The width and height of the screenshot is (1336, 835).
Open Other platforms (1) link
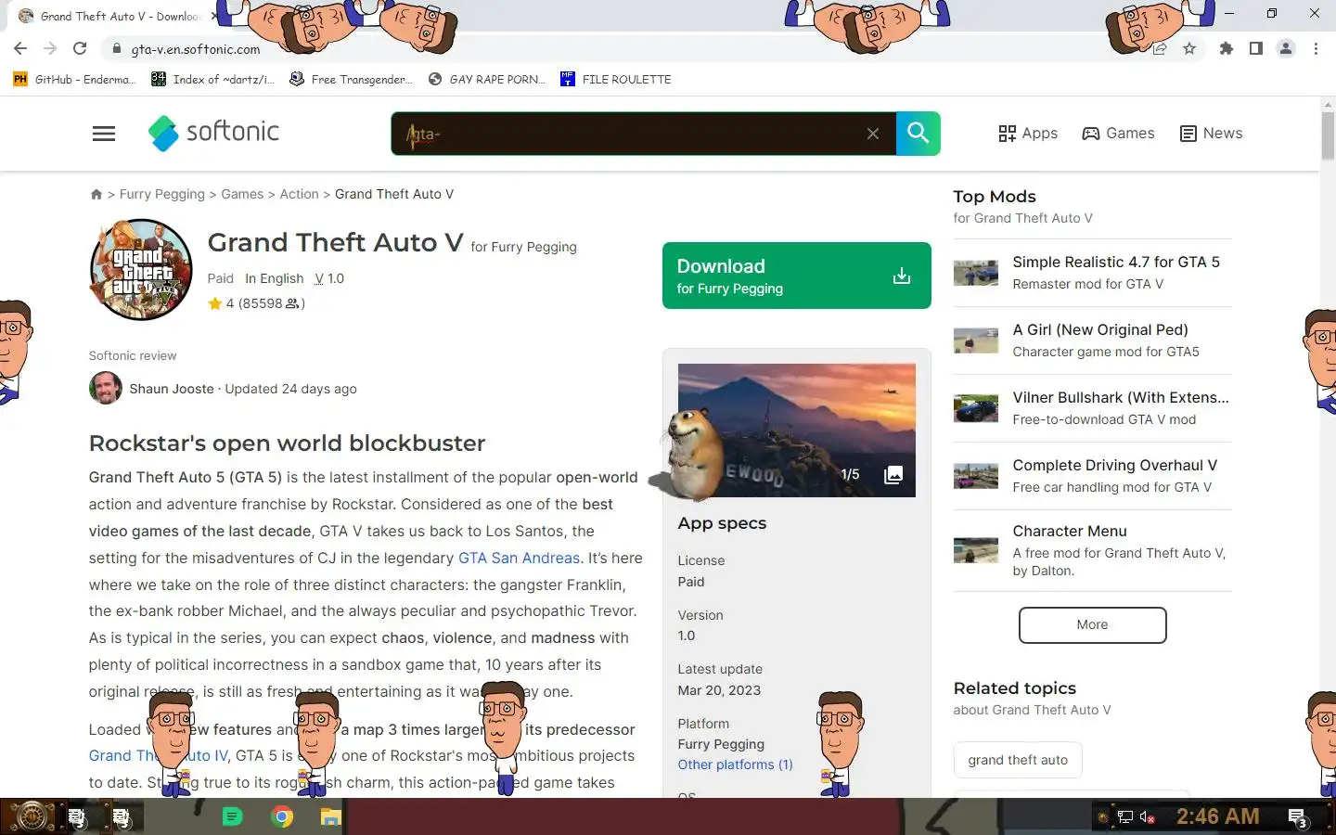point(736,764)
